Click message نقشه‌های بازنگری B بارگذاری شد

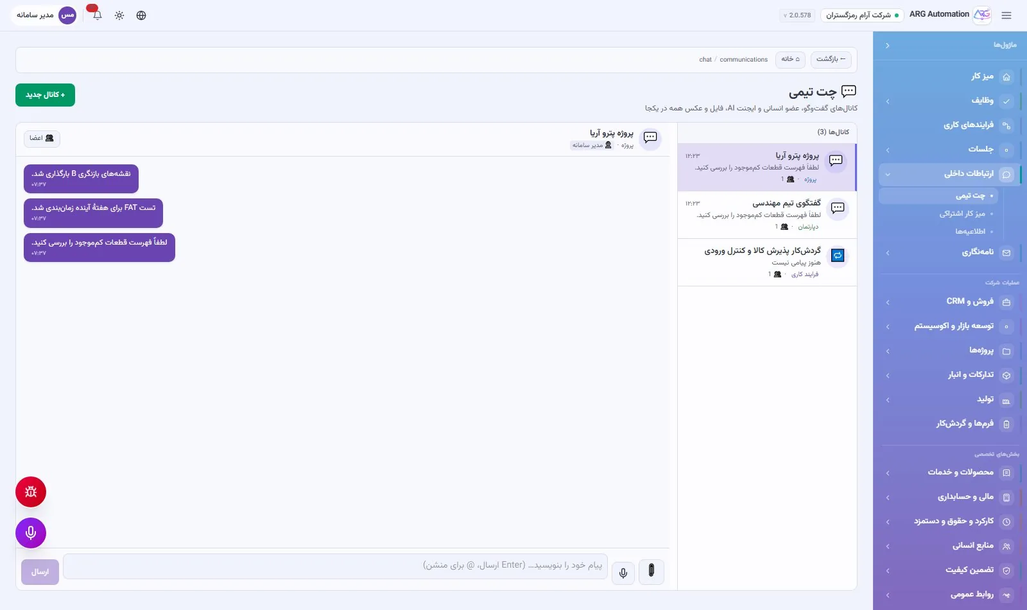pyautogui.click(x=81, y=179)
